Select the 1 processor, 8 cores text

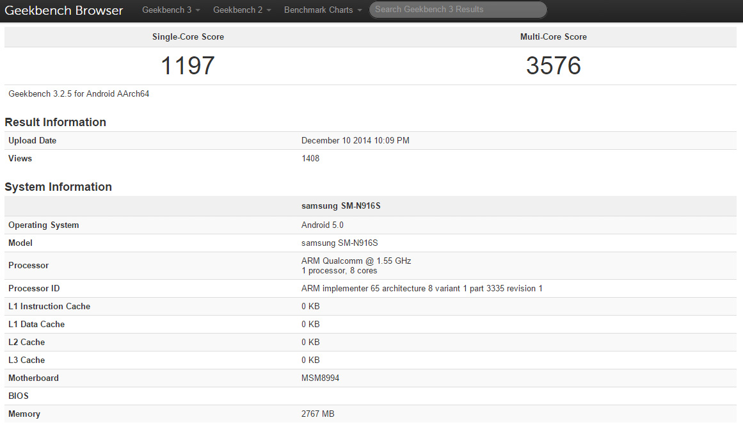[339, 271]
